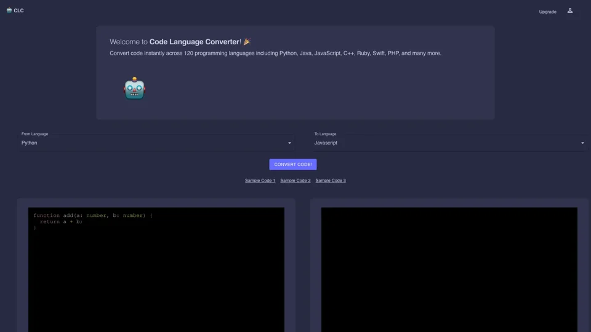This screenshot has width=591, height=332.
Task: Open the To Language dropdown showing Javascript
Action: [449, 143]
